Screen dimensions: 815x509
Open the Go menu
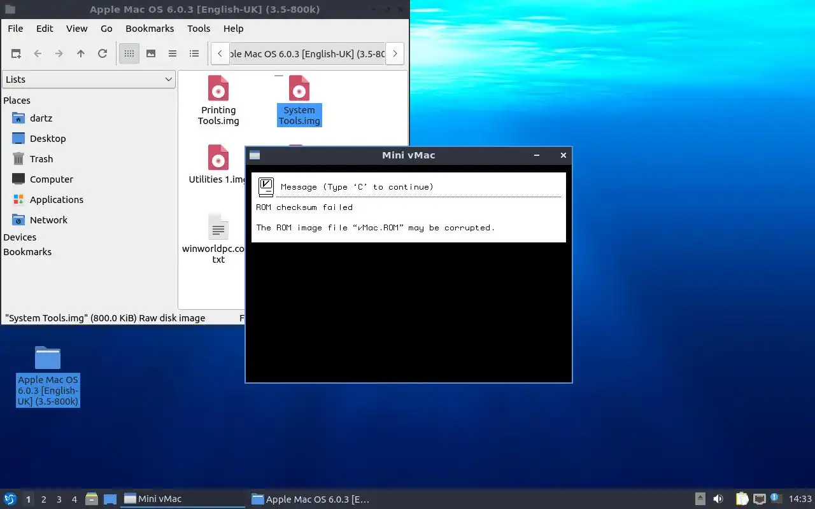[x=106, y=29]
